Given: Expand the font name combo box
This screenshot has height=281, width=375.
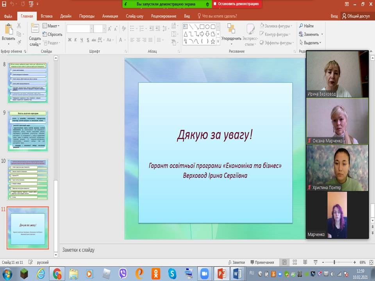Looking at the screenshot, I should pyautogui.click(x=91, y=28).
